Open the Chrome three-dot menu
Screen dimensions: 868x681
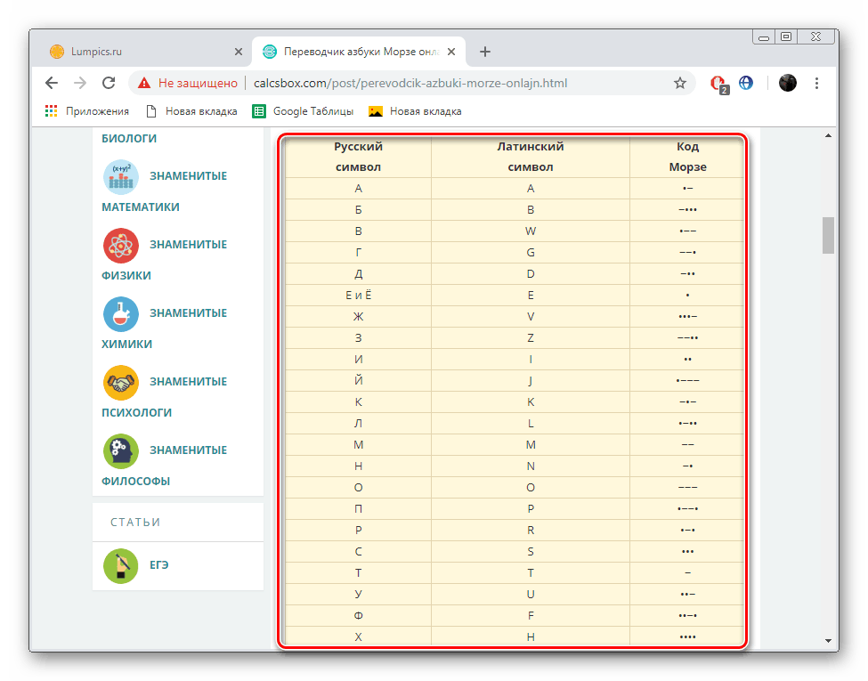817,83
